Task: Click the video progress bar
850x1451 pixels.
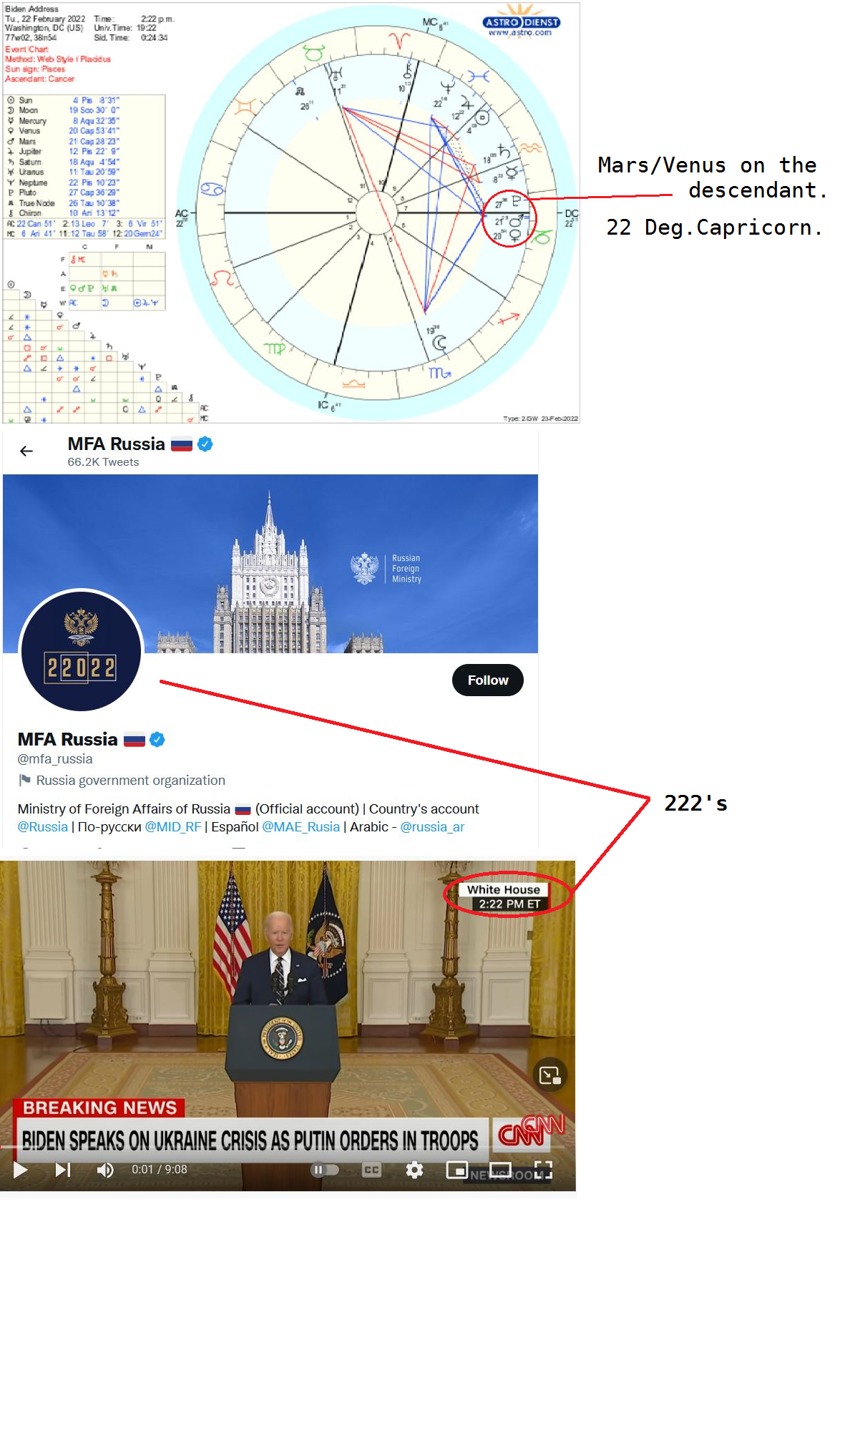Action: 288,1146
